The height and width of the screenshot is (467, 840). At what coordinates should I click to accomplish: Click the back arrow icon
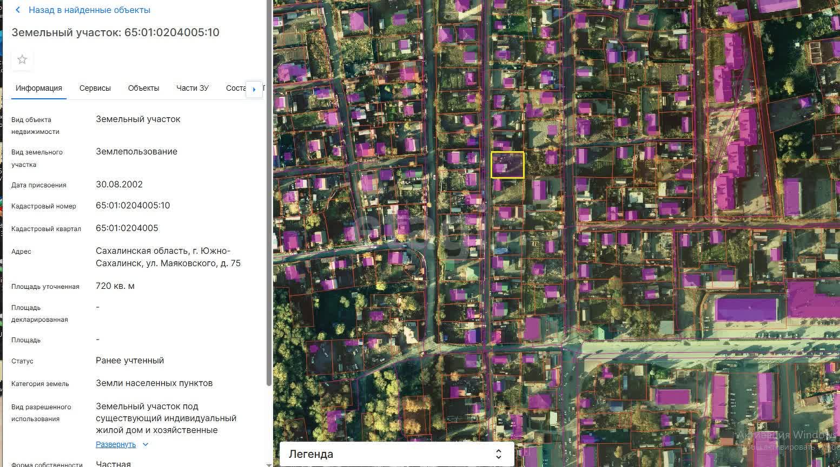point(18,10)
